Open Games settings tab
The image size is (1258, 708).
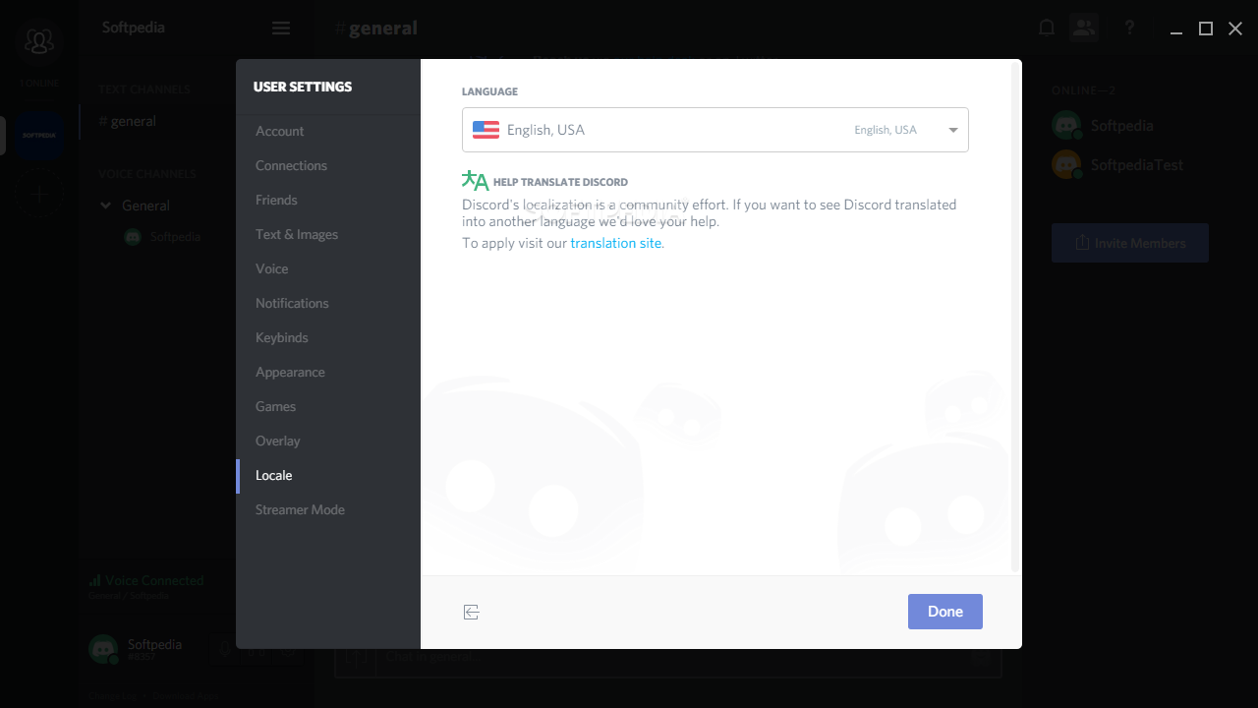point(328,406)
